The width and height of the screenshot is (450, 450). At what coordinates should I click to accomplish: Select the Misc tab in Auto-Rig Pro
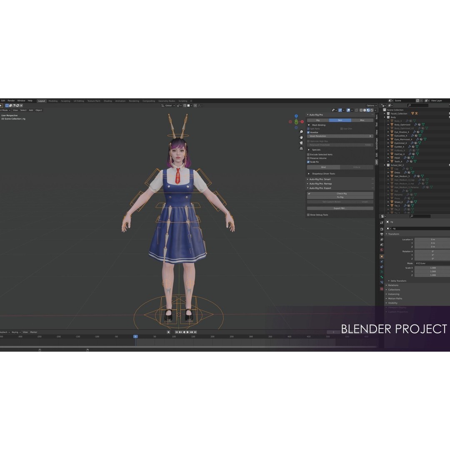(362, 120)
